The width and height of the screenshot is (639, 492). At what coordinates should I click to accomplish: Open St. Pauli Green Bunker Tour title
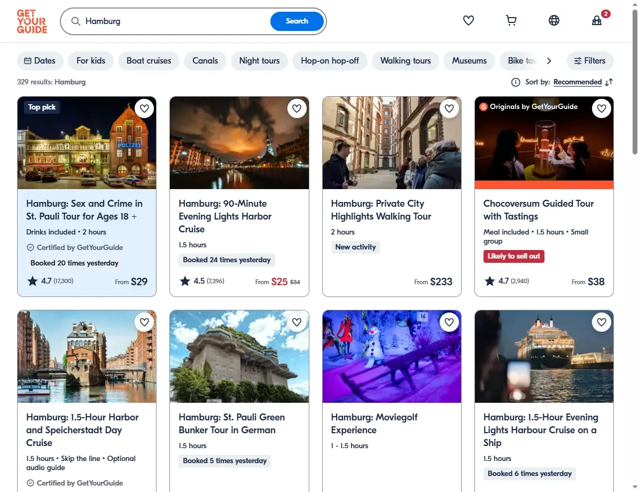click(x=232, y=424)
